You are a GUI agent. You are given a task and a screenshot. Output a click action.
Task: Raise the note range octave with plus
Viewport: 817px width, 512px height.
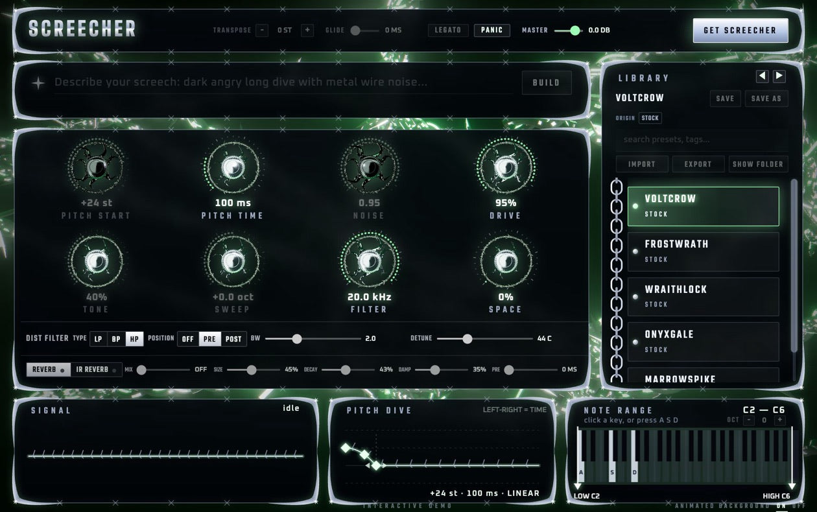click(780, 420)
